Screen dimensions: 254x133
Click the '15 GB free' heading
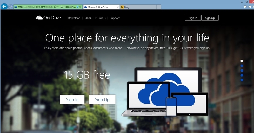[87, 75]
